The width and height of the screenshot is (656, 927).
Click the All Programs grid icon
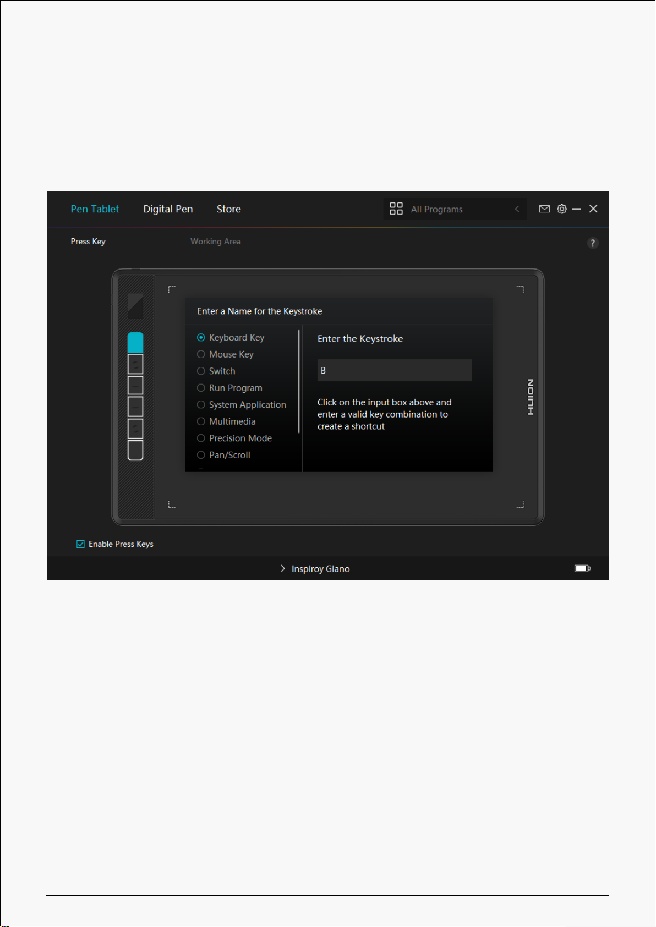(396, 209)
